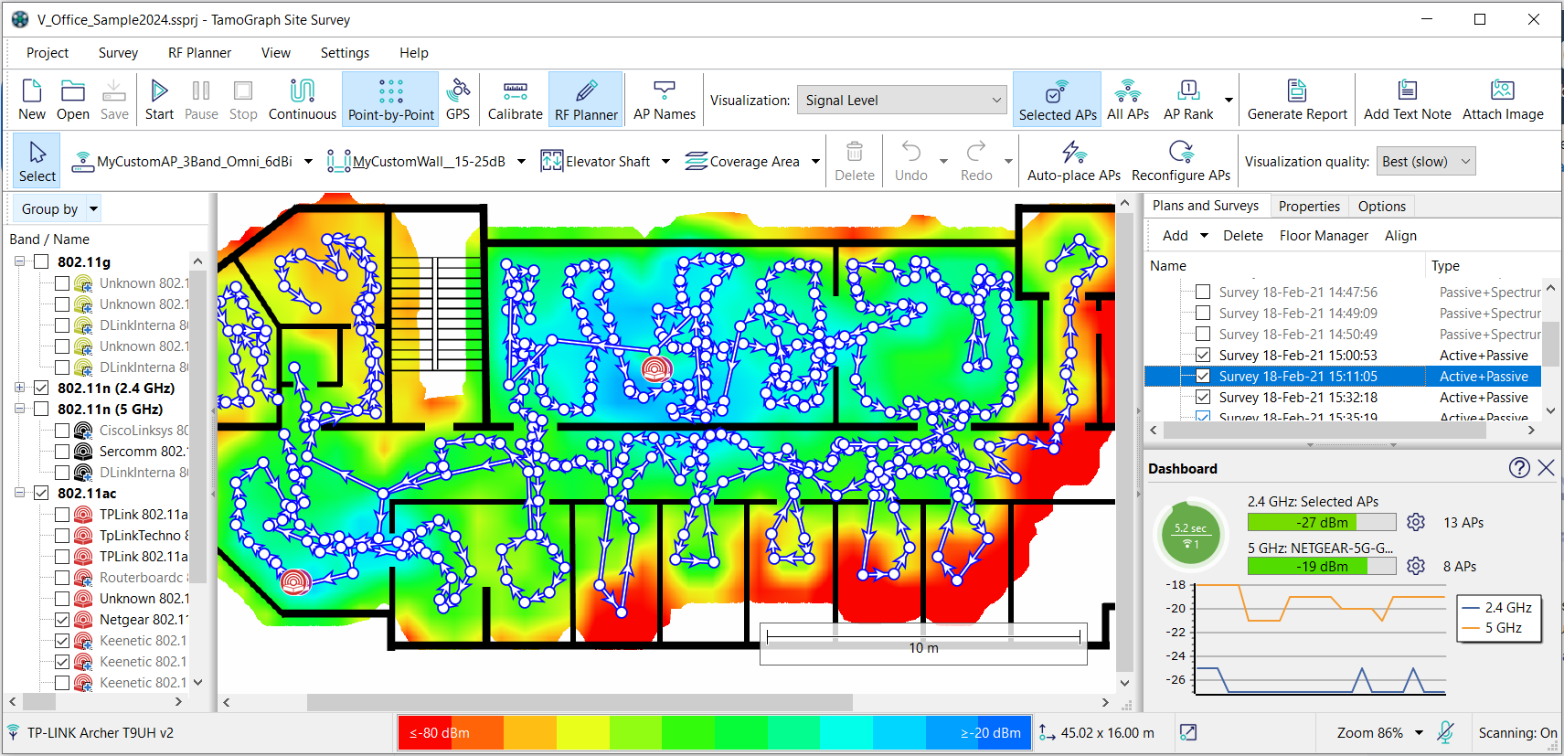This screenshot has height=756, width=1564.
Task: Start the survey with the Start icon
Action: click(x=159, y=99)
